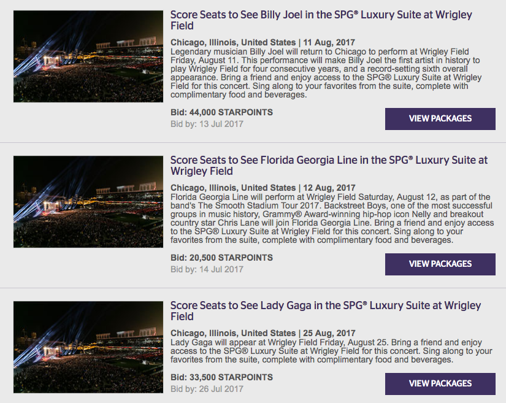Click the 'Bid by: 26 Jul 2017' deadline

coord(207,389)
